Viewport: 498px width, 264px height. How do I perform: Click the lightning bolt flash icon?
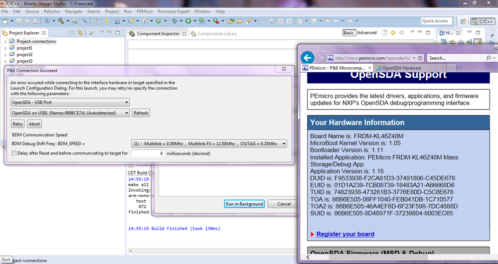(106, 21)
